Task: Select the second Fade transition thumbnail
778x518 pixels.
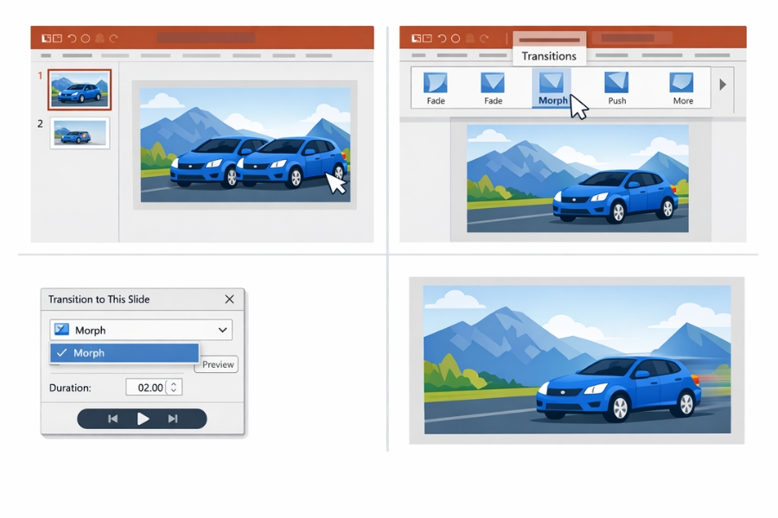Action: pos(493,82)
